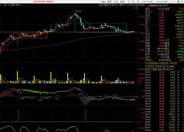Click the red R icon before 300285
The width and height of the screenshot is (184, 132).
point(149,5)
